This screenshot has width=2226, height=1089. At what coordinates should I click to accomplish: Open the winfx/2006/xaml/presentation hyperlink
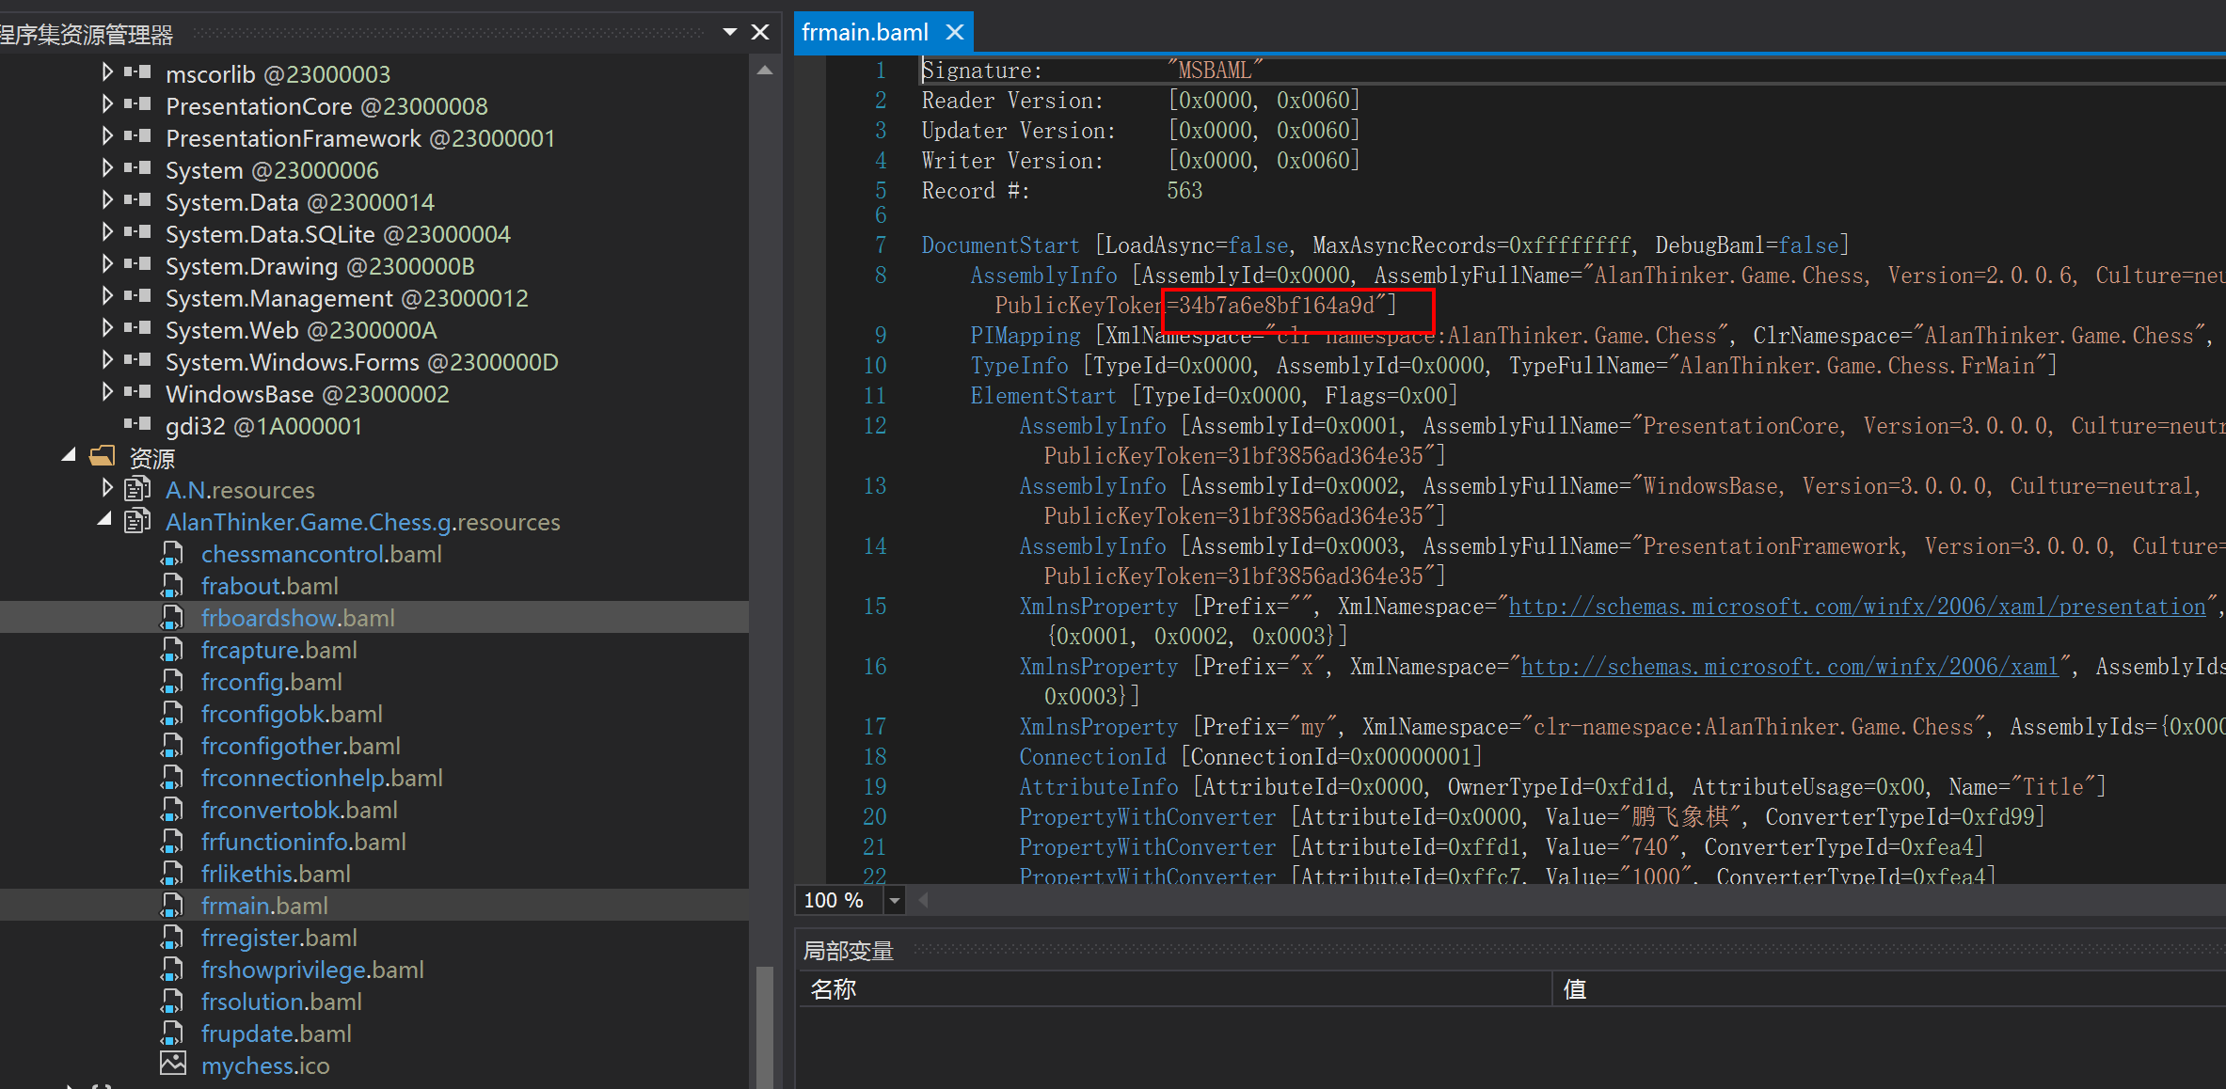(x=1856, y=607)
